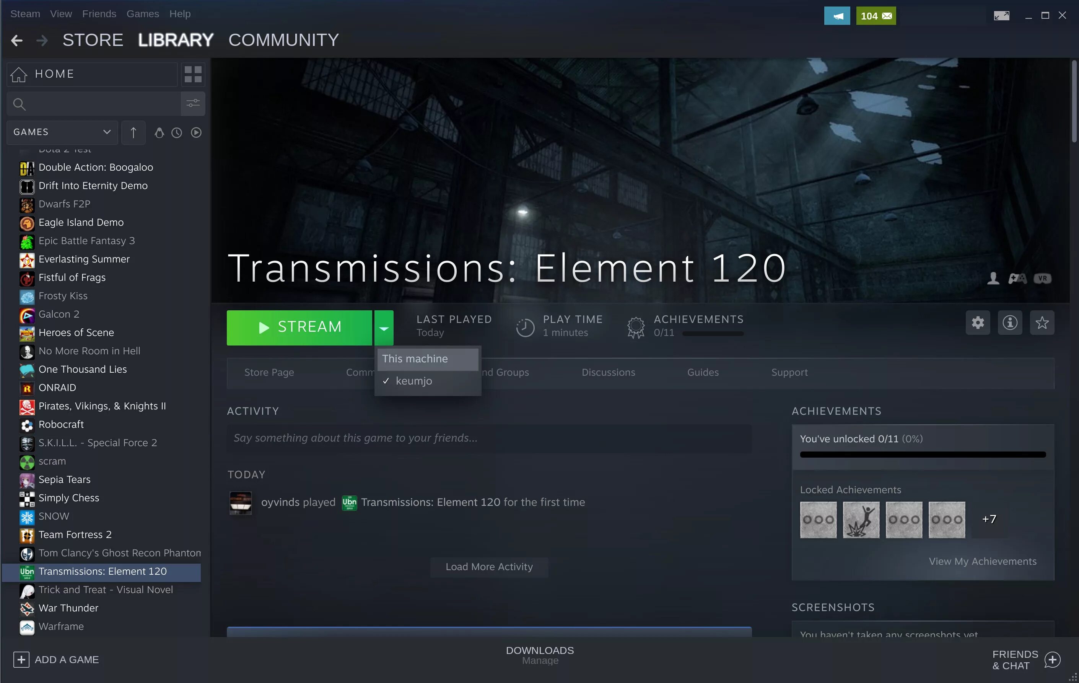The width and height of the screenshot is (1079, 683).
Task: Open the View menu
Action: pos(61,14)
